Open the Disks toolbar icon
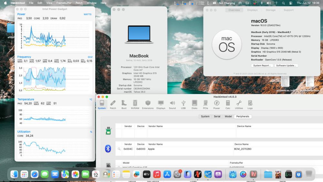The image size is (323, 182). pos(194,104)
